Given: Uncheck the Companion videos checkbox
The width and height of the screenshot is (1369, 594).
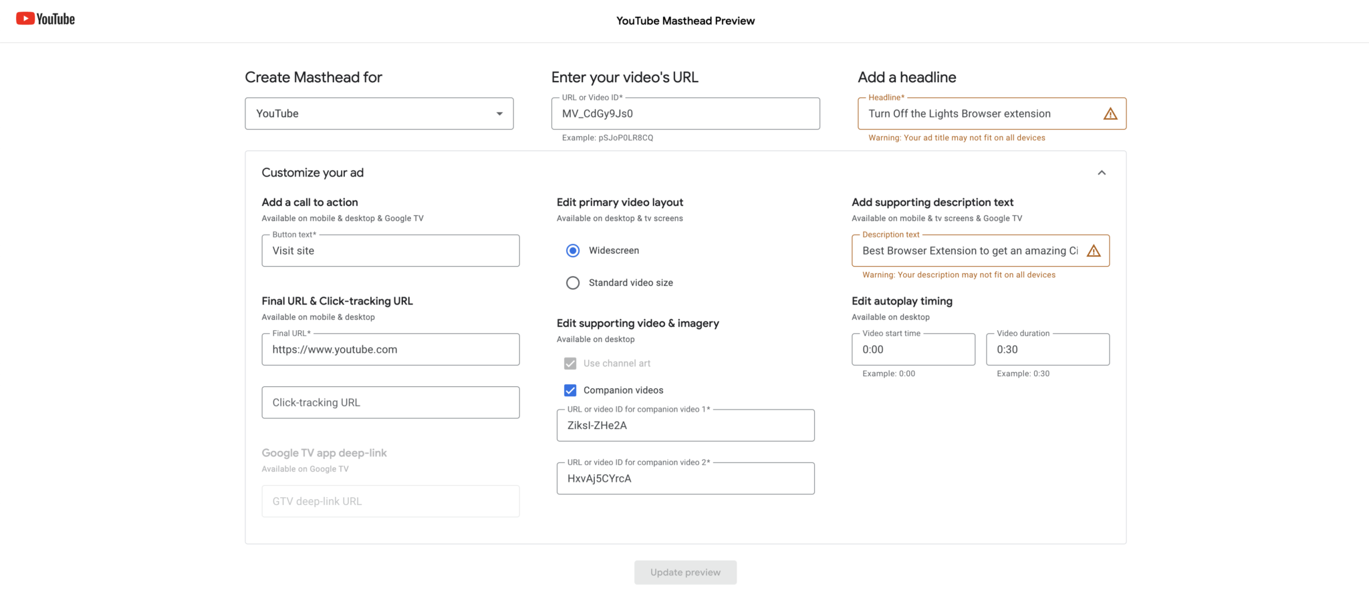Looking at the screenshot, I should (x=570, y=390).
